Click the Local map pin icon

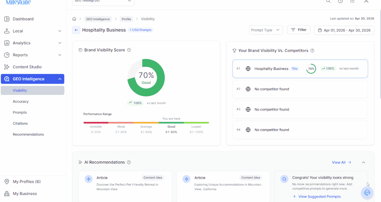tap(7, 31)
